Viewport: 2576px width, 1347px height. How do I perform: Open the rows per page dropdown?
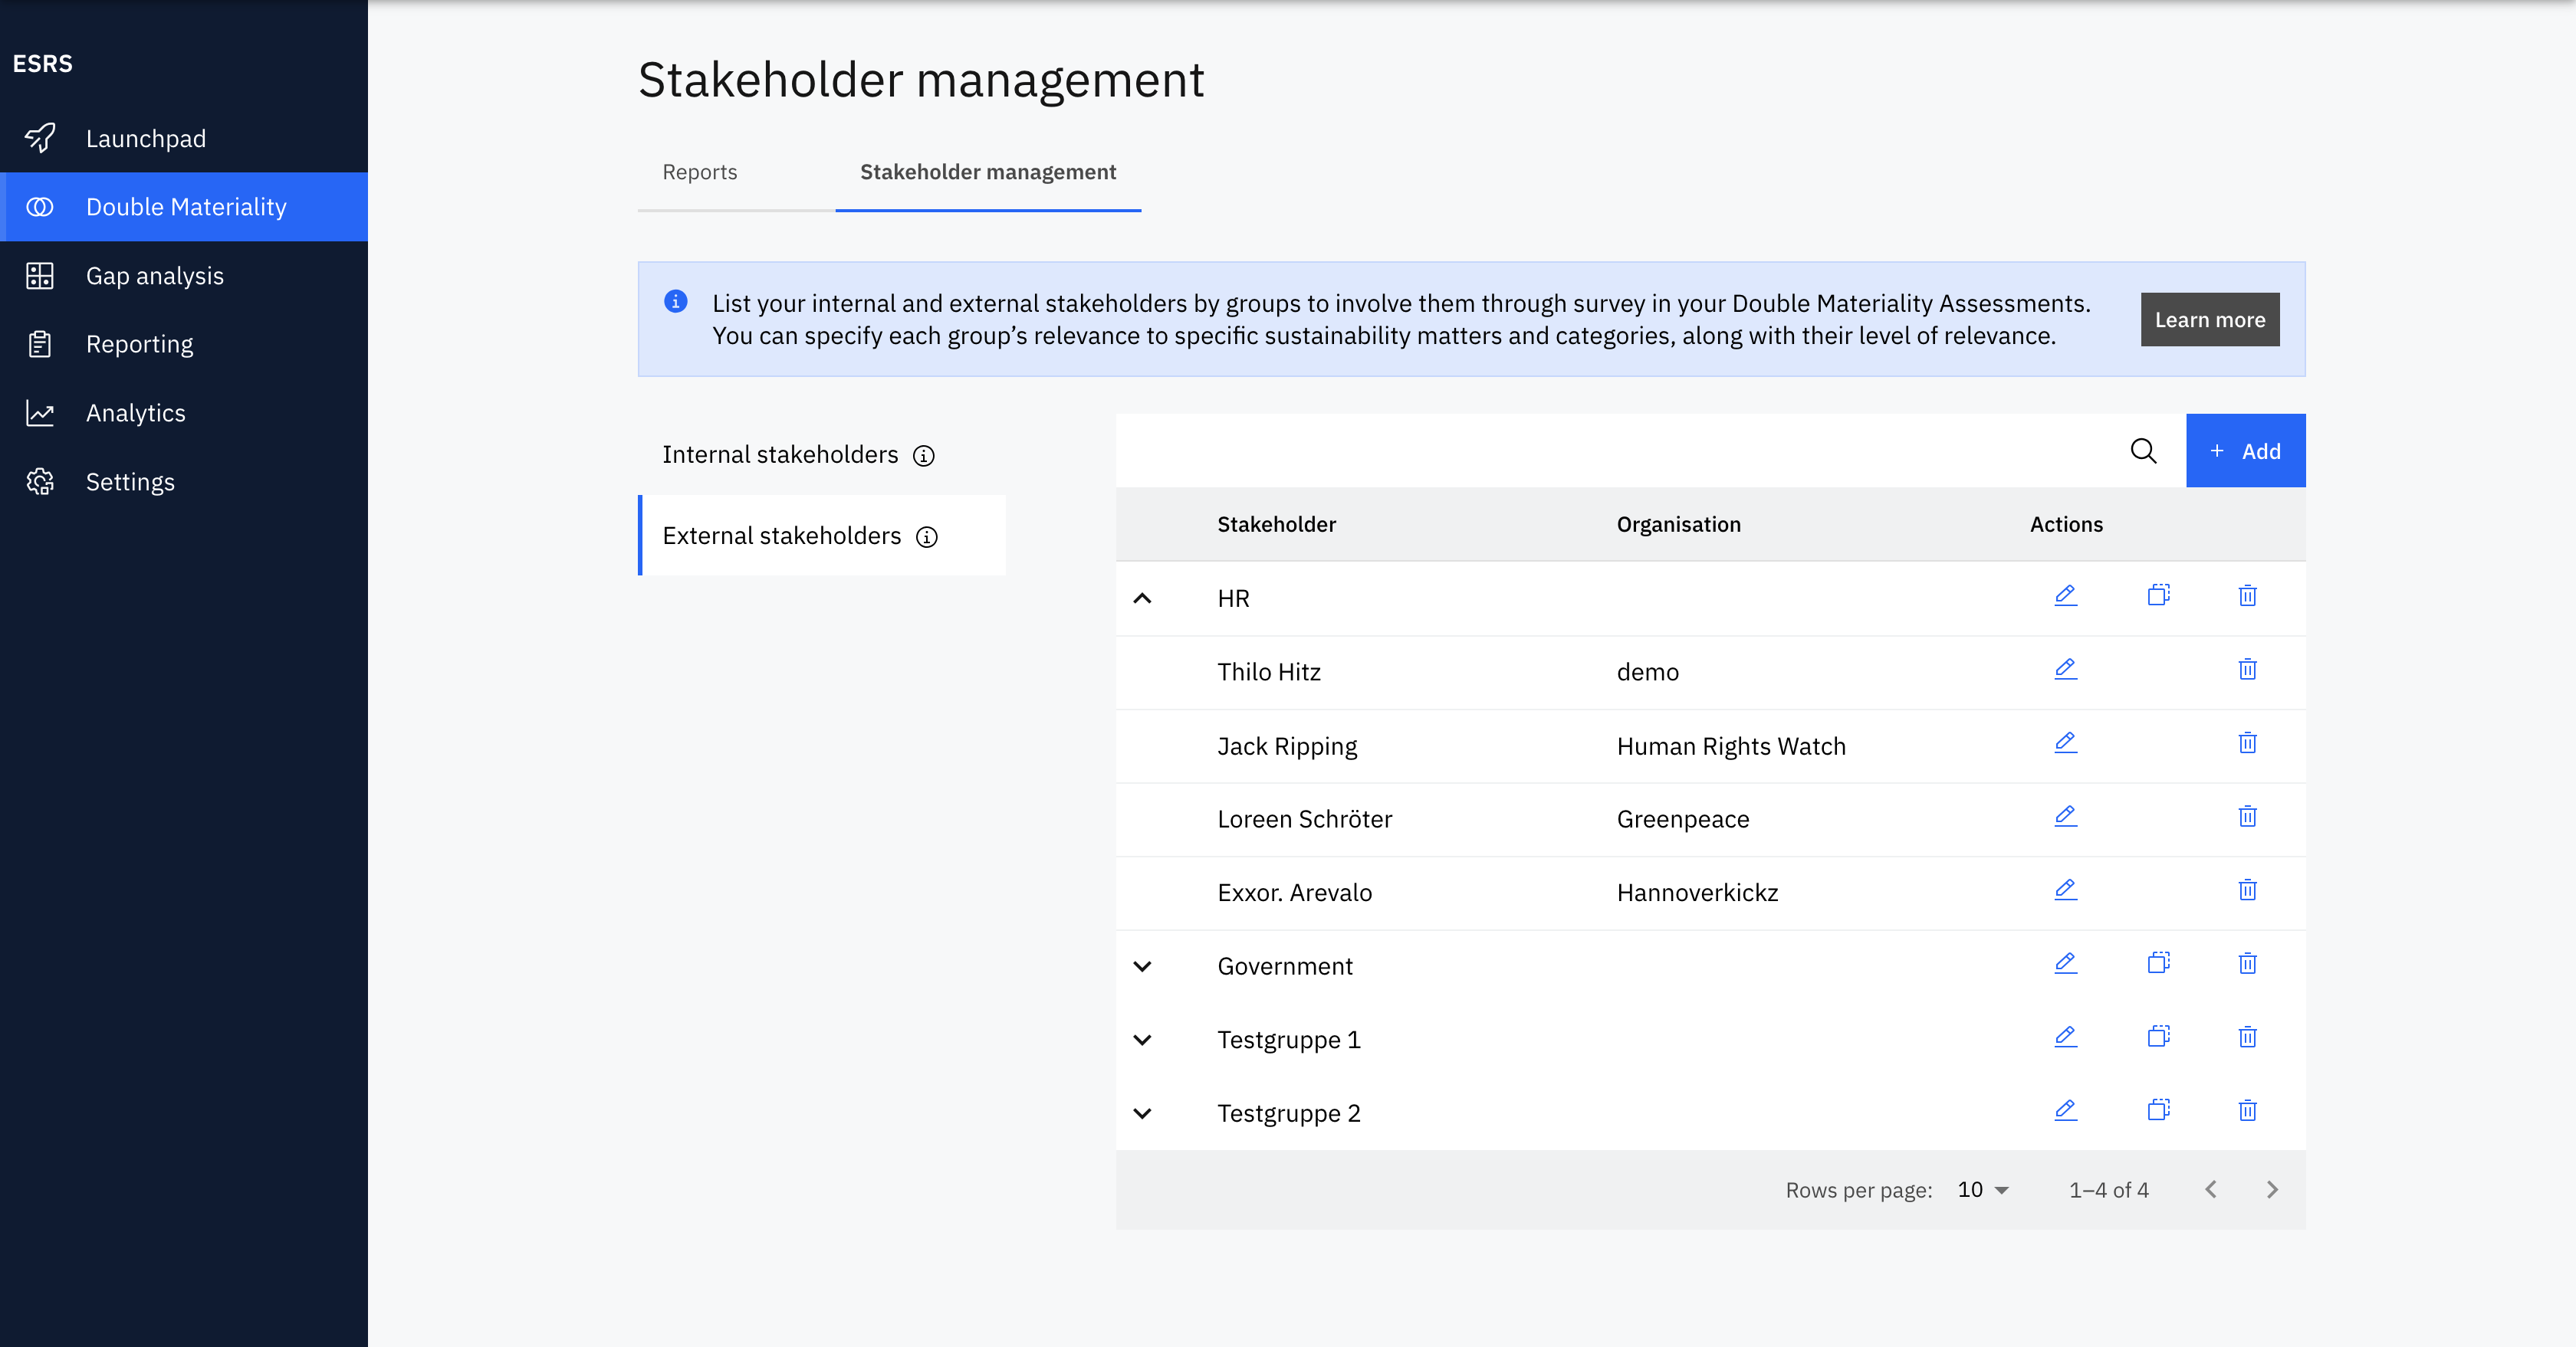1983,1189
